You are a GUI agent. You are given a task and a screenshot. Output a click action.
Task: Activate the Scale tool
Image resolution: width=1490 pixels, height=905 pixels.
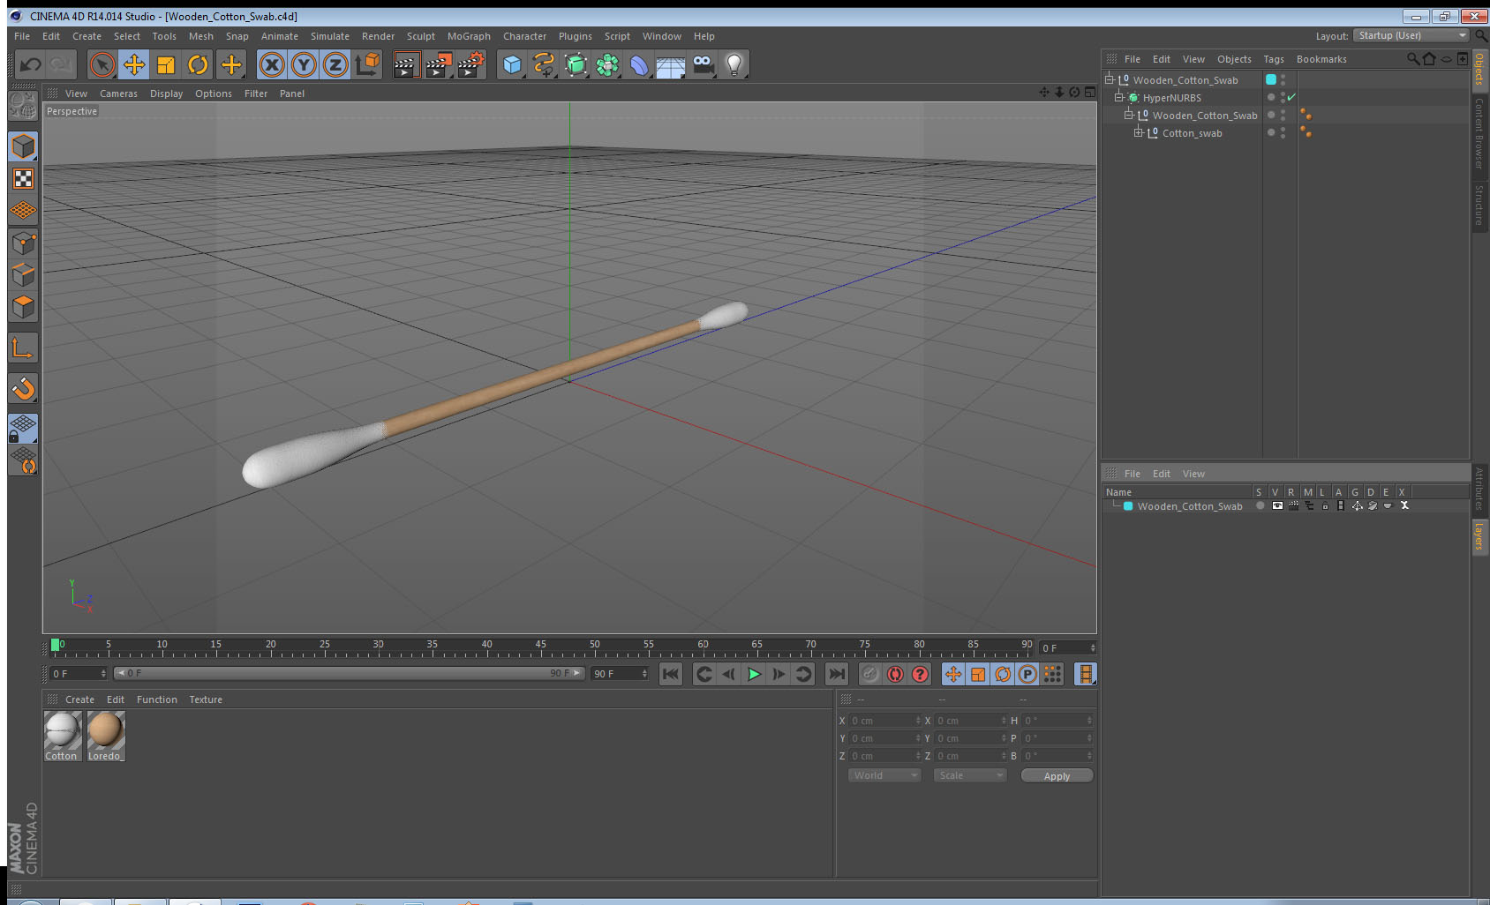coord(166,64)
